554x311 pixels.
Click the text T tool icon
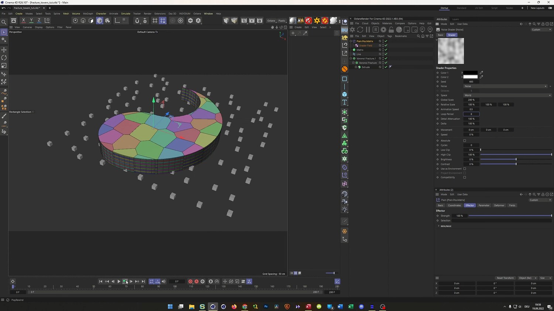coord(345,102)
